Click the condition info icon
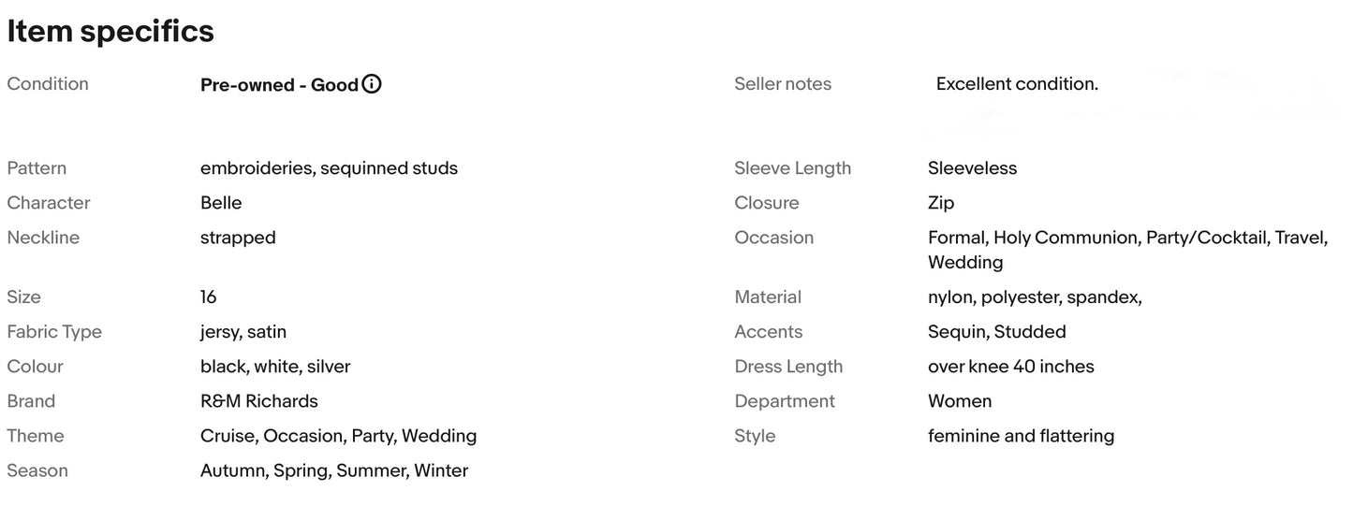 point(372,85)
